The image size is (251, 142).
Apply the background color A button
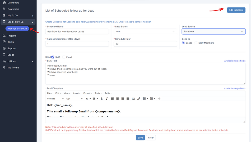click(94, 99)
